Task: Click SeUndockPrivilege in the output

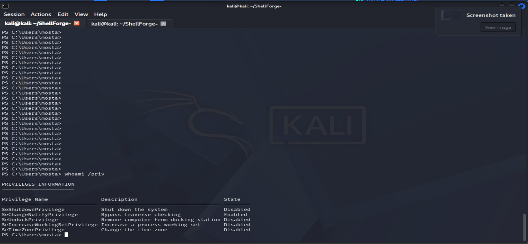Action: pyautogui.click(x=30, y=220)
